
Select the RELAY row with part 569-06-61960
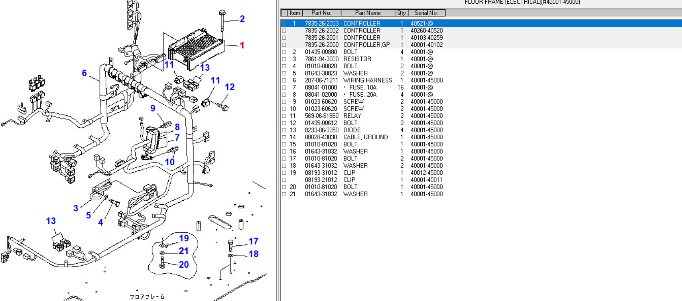[352, 116]
